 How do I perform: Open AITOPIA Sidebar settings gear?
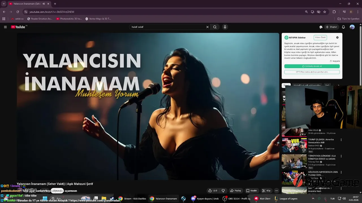(337, 37)
